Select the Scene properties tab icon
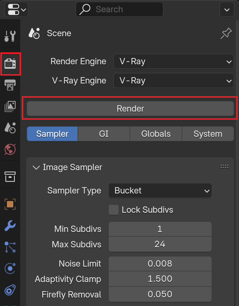The image size is (239, 306). [10, 128]
